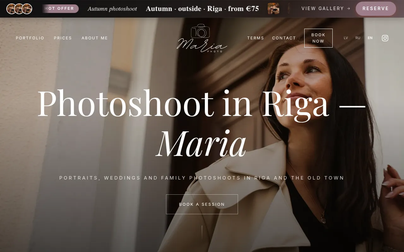Open the CONTACT page
The width and height of the screenshot is (404, 252).
coord(284,38)
